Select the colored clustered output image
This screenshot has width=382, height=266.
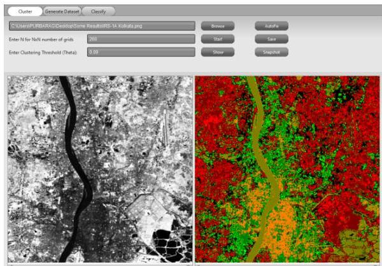[x=288, y=169]
